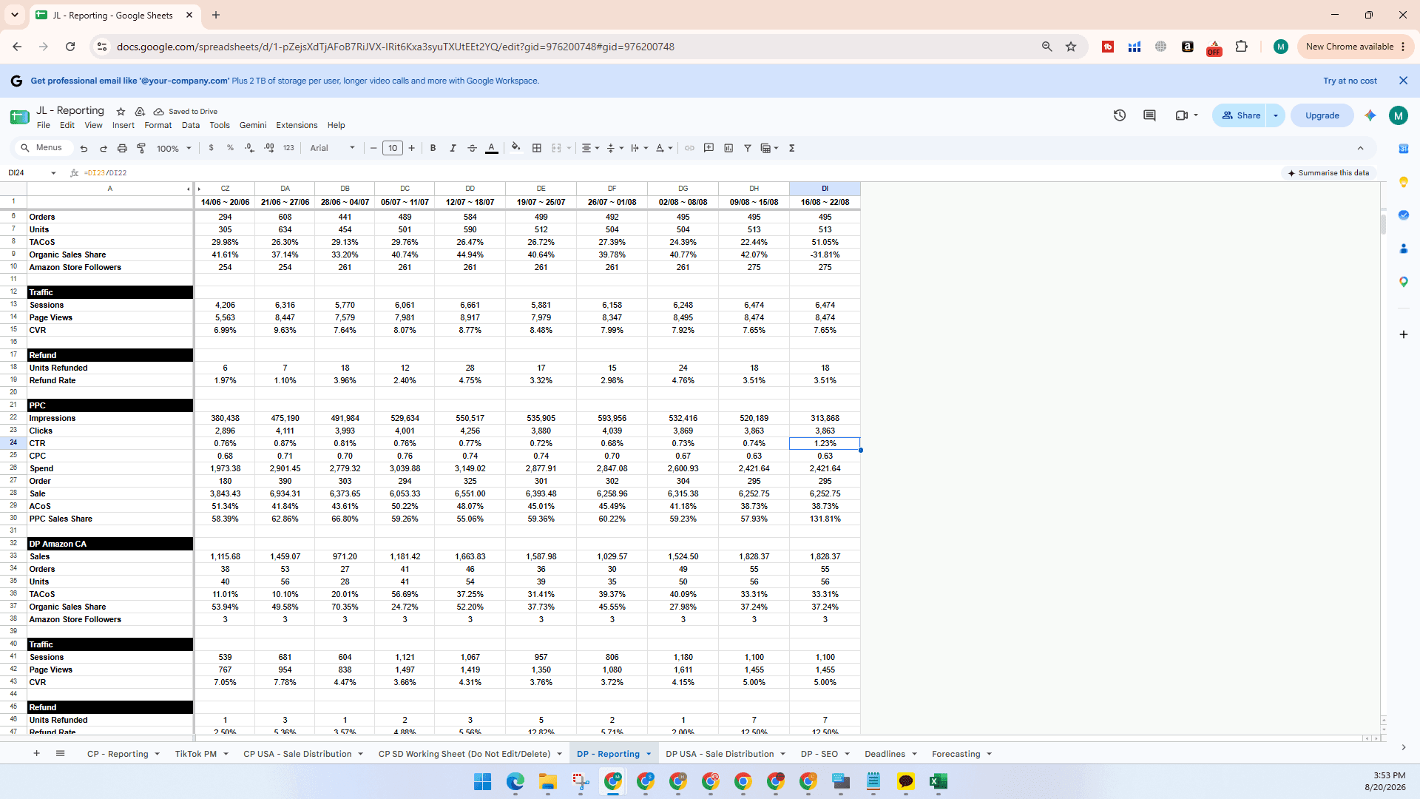This screenshot has width=1420, height=799.
Task: Switch to the Forecasting sheet tab
Action: [x=956, y=754]
